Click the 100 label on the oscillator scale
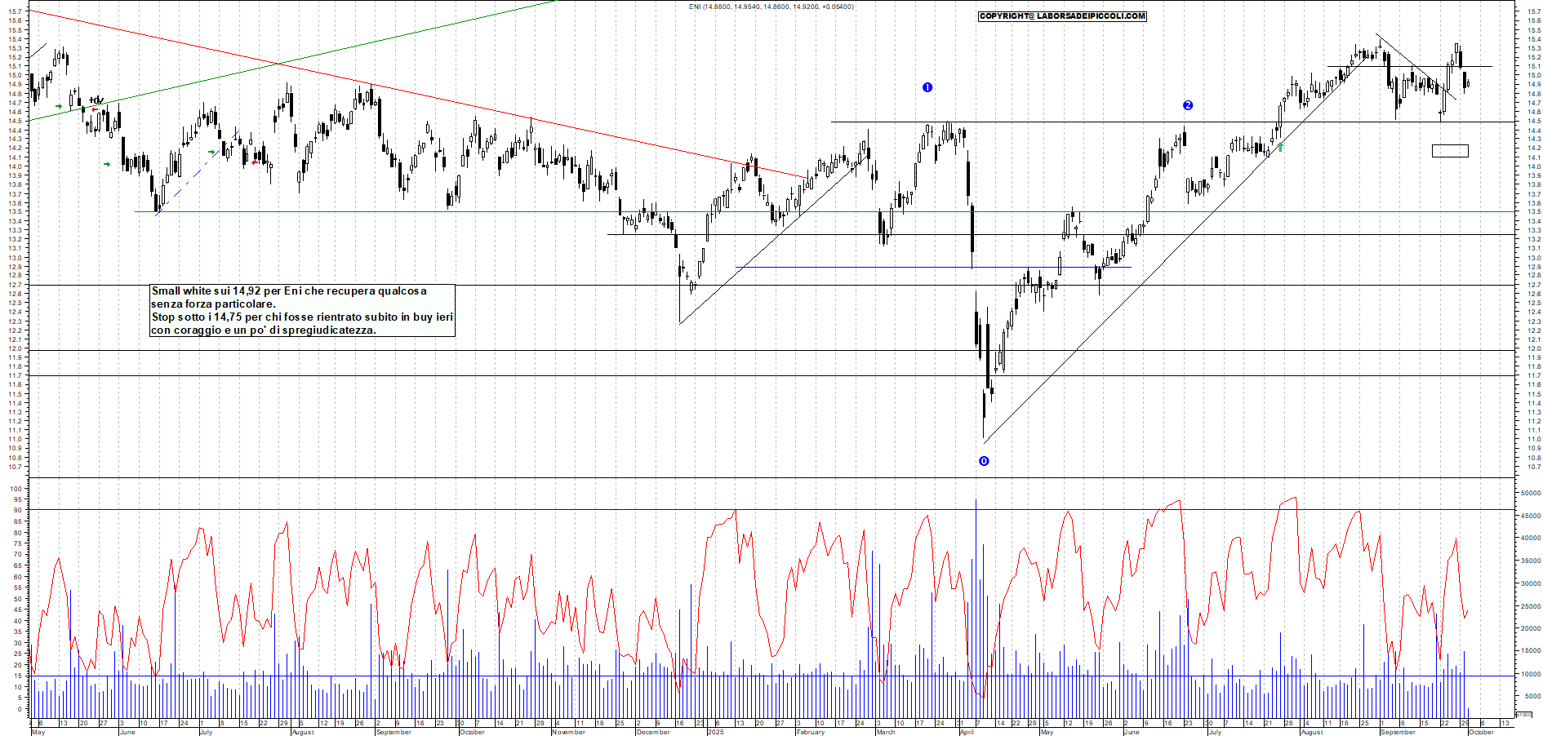Image resolution: width=1543 pixels, height=736 pixels. point(16,489)
